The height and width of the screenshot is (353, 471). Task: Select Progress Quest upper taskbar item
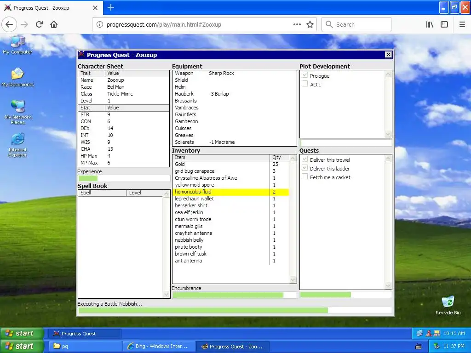point(85,334)
